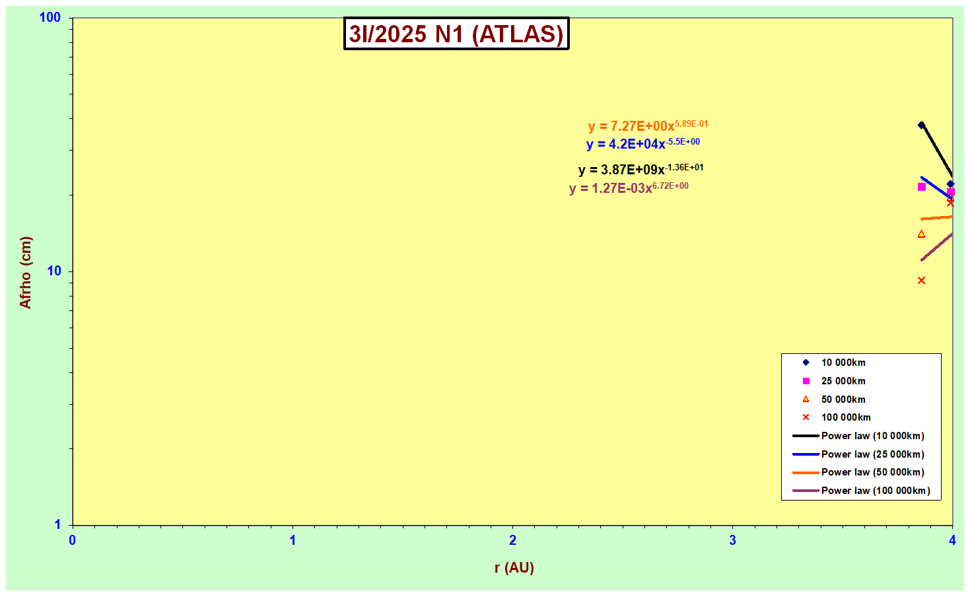Click the blue line sample in legend
This screenshot has width=968, height=595.
[x=806, y=454]
